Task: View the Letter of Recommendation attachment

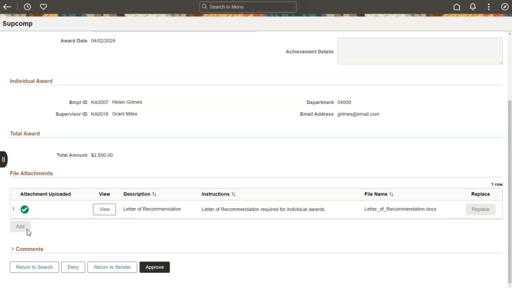Action: (x=104, y=209)
